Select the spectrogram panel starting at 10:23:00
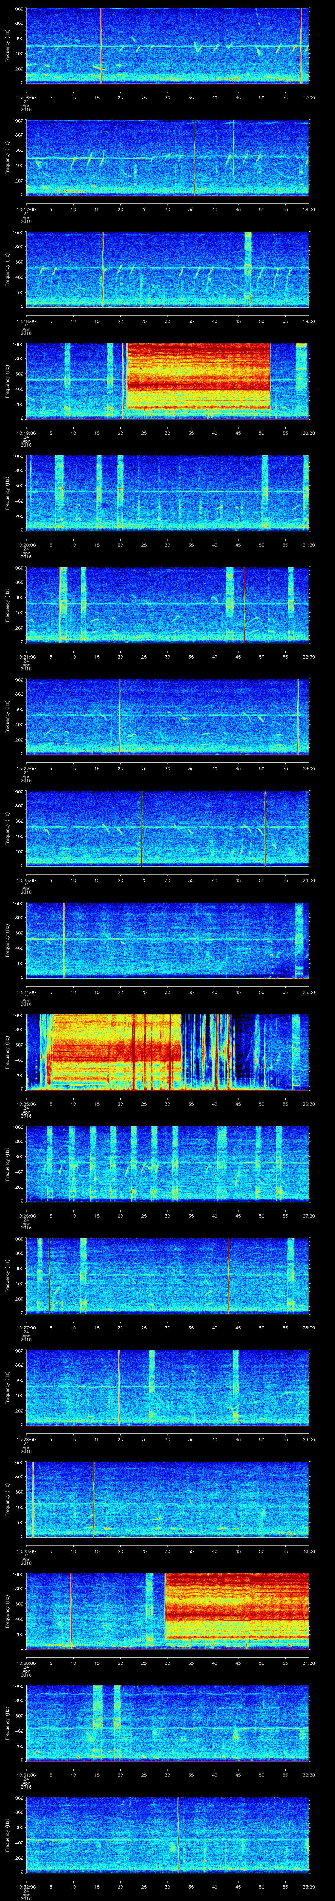 coord(167,828)
